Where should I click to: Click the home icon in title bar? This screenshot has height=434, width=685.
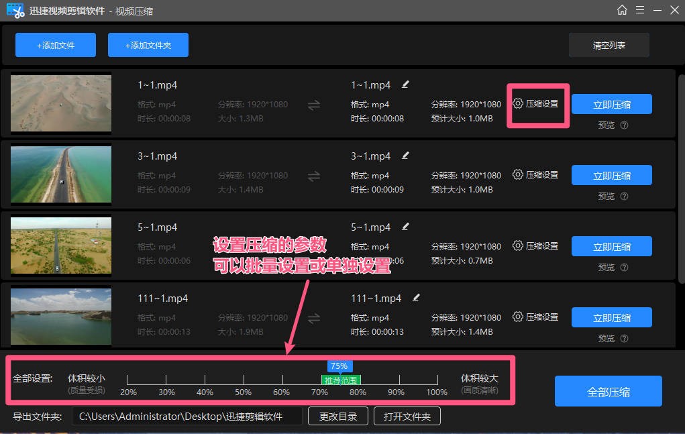click(x=622, y=10)
